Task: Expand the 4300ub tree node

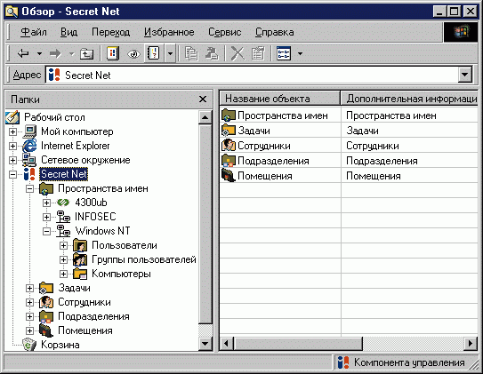Action: [x=46, y=203]
